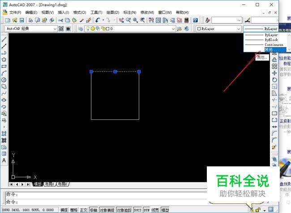Viewport: 291px width, 213px height.
Task: Select the Circle draw tool
Action: (x=4, y=80)
